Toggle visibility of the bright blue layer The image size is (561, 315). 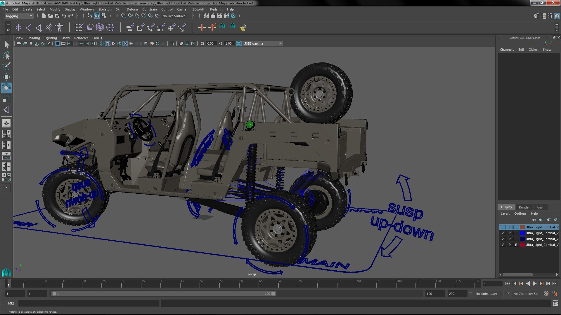pyautogui.click(x=503, y=233)
